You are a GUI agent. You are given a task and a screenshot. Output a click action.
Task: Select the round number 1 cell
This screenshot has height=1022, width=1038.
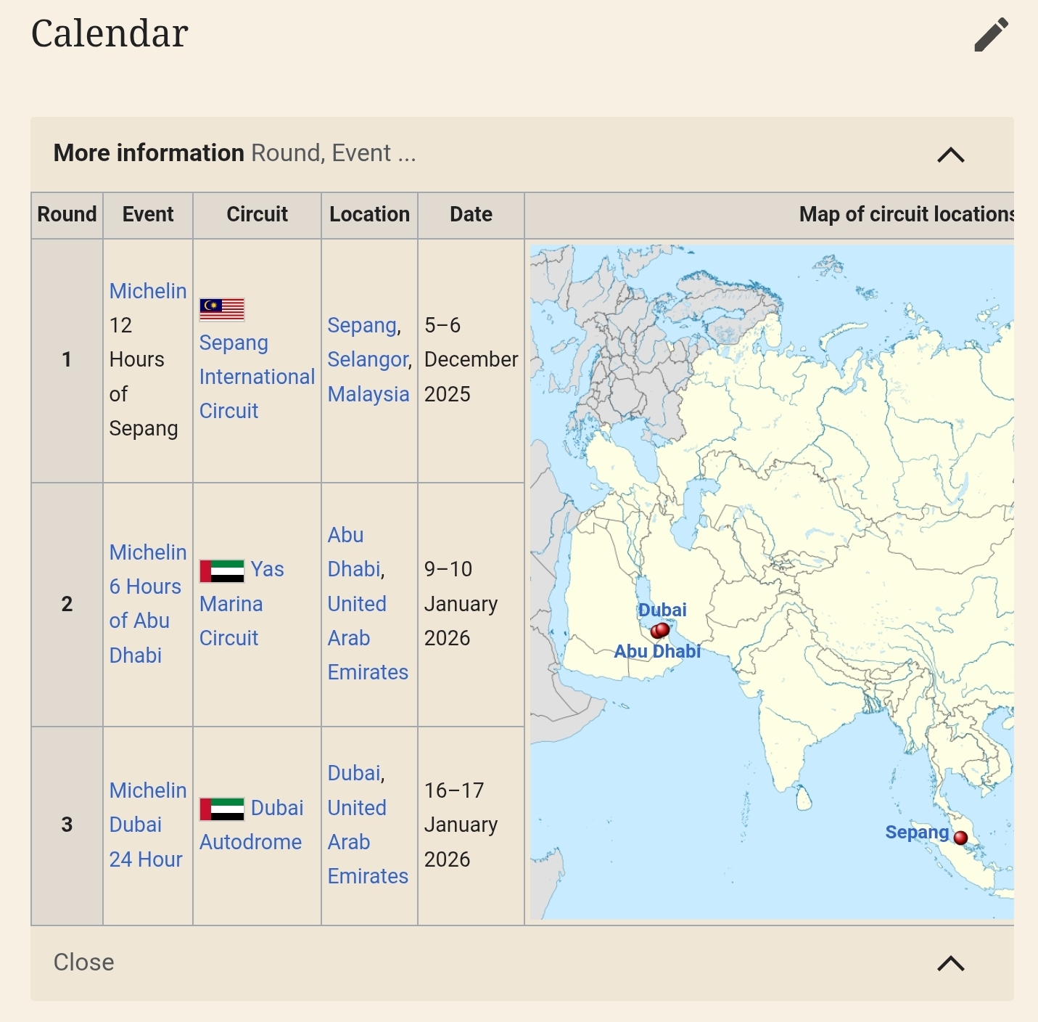click(67, 360)
